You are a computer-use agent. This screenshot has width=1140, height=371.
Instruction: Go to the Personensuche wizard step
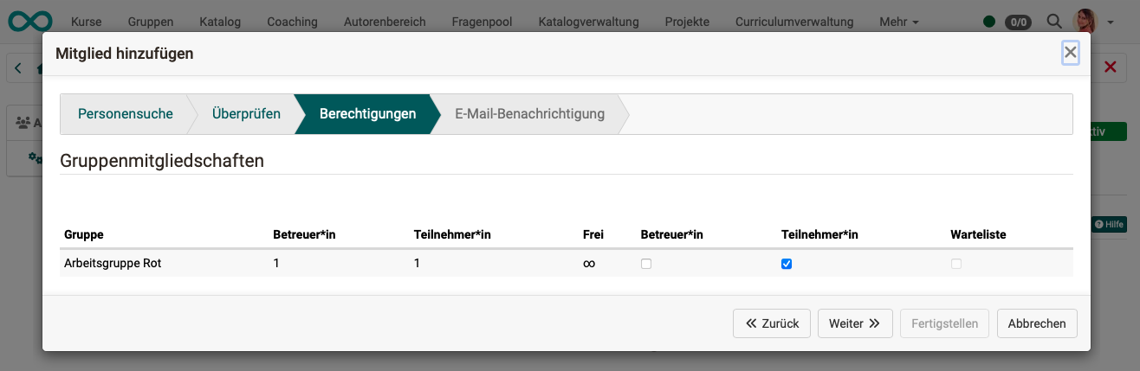coord(126,114)
